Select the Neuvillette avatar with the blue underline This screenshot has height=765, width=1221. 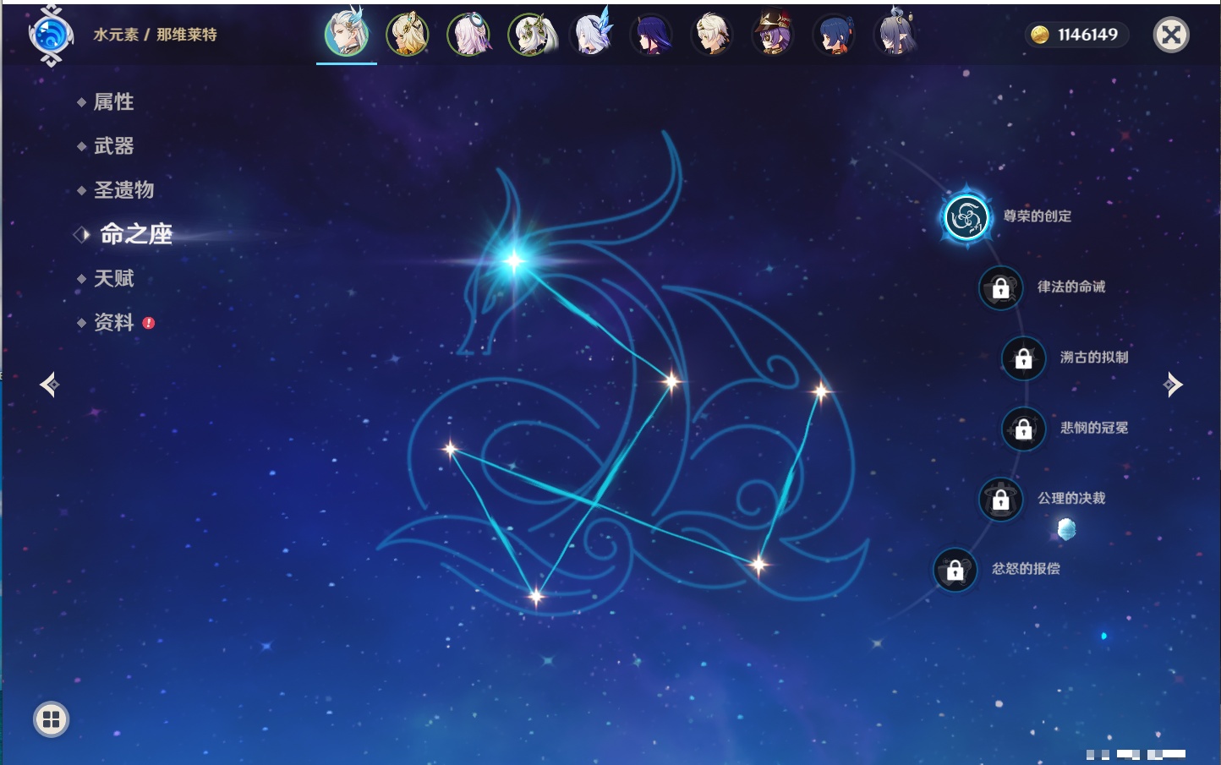[347, 35]
